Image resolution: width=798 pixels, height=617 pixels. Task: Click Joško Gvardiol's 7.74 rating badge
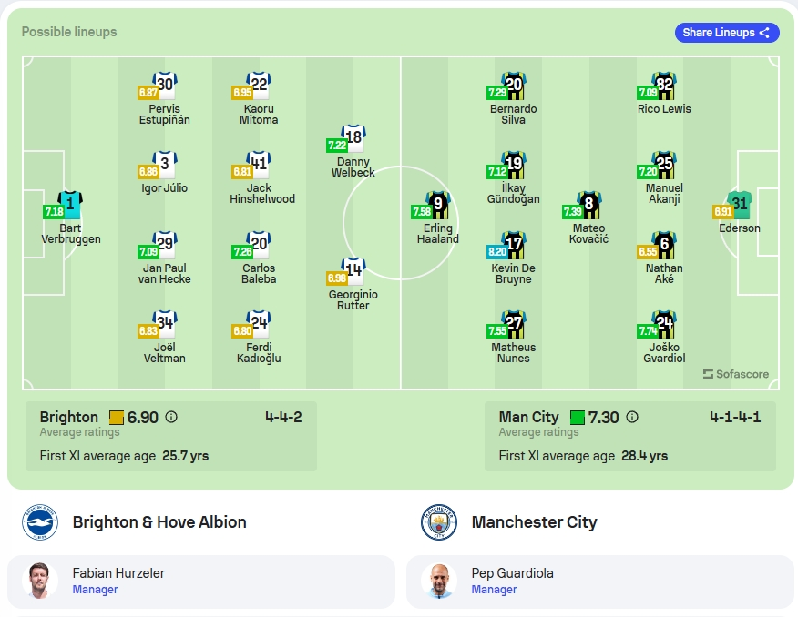pos(648,331)
